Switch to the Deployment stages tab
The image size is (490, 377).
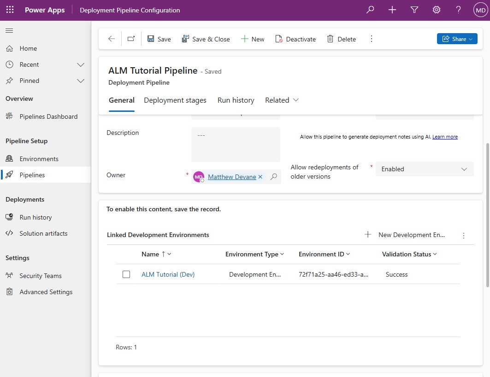(x=175, y=100)
